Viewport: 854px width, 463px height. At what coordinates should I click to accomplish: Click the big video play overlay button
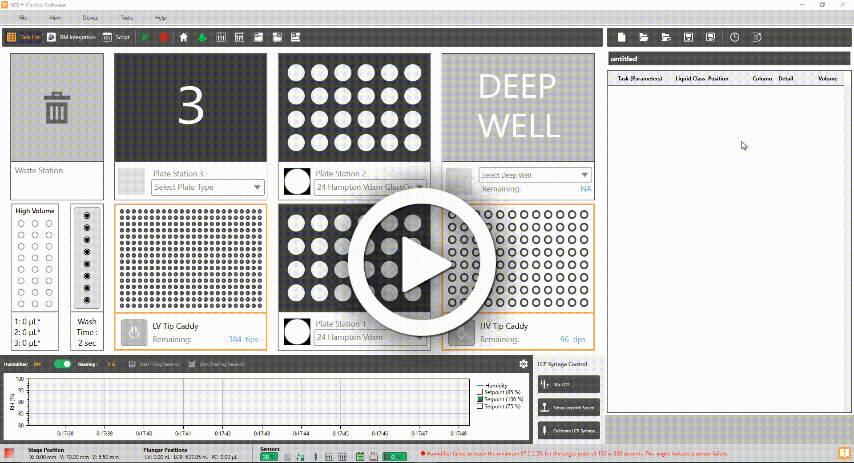click(422, 262)
